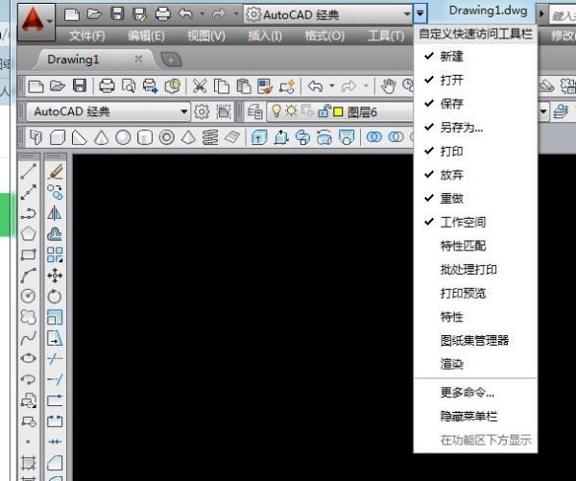Select the Move modify tool
The image size is (576, 481).
(x=55, y=275)
